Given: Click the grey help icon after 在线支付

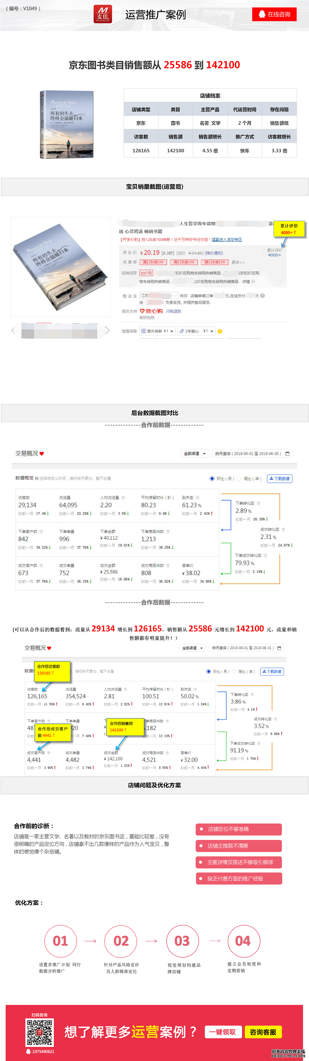Looking at the screenshot, I should click(x=263, y=295).
